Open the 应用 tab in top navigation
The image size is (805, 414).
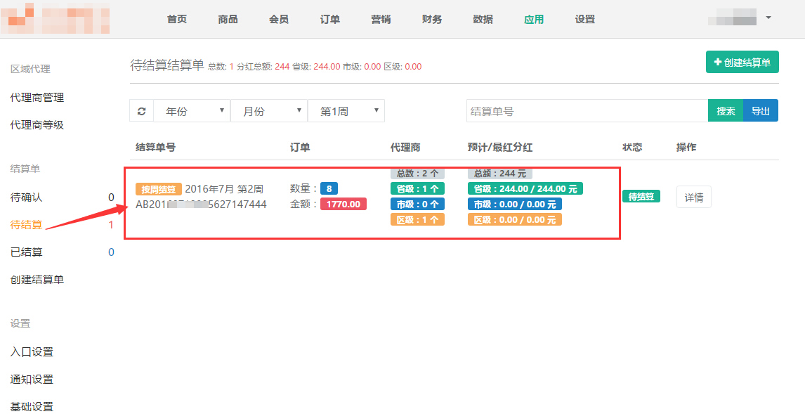(533, 19)
